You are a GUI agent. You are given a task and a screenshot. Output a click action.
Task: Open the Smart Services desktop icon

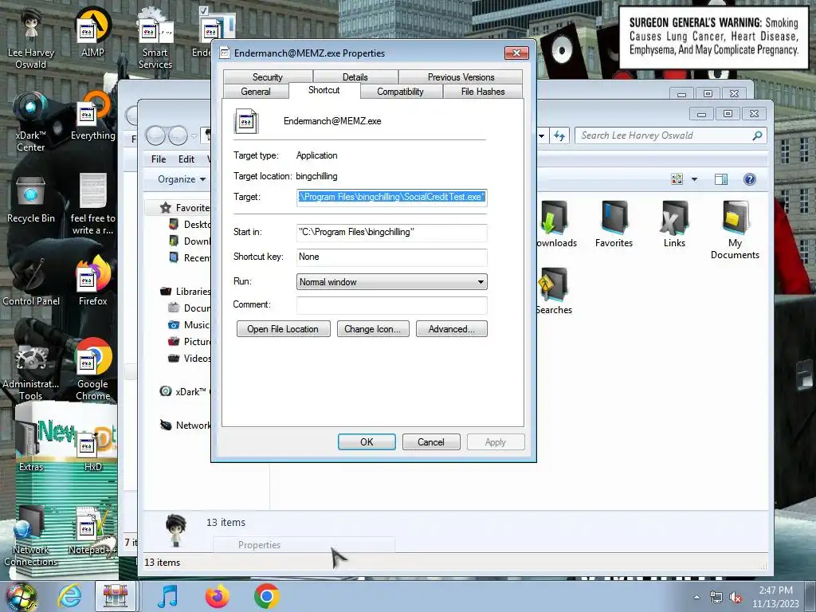[155, 39]
